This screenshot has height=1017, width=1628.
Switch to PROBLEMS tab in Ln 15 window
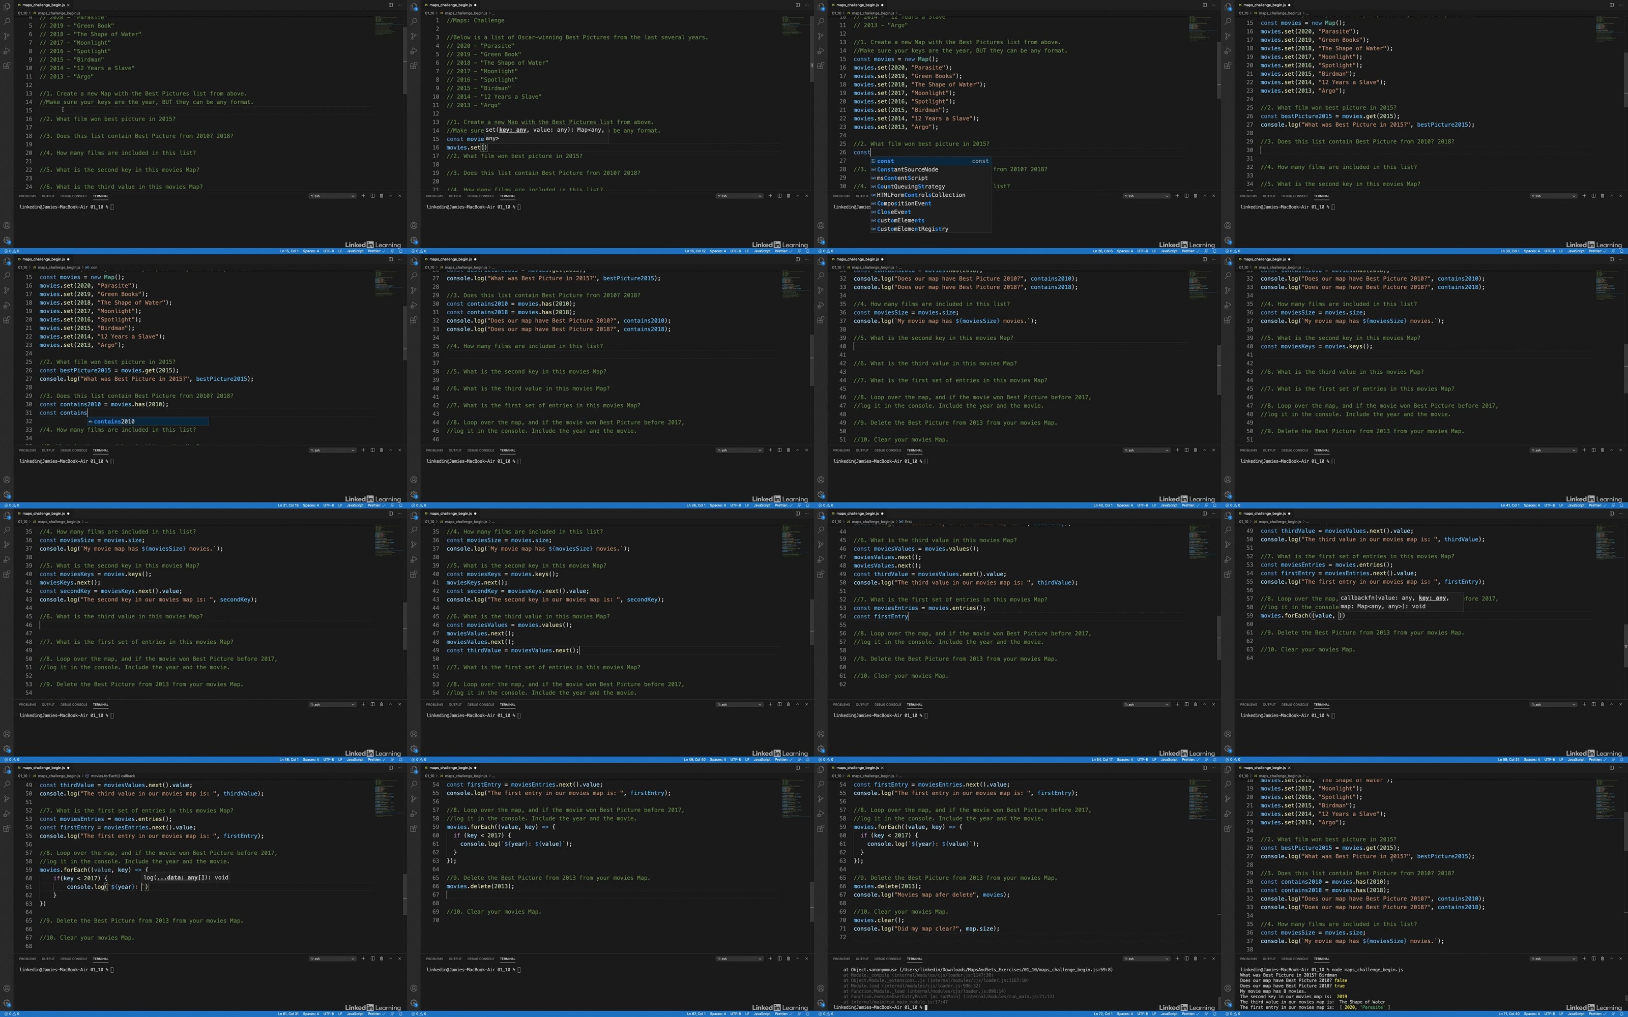[27, 196]
